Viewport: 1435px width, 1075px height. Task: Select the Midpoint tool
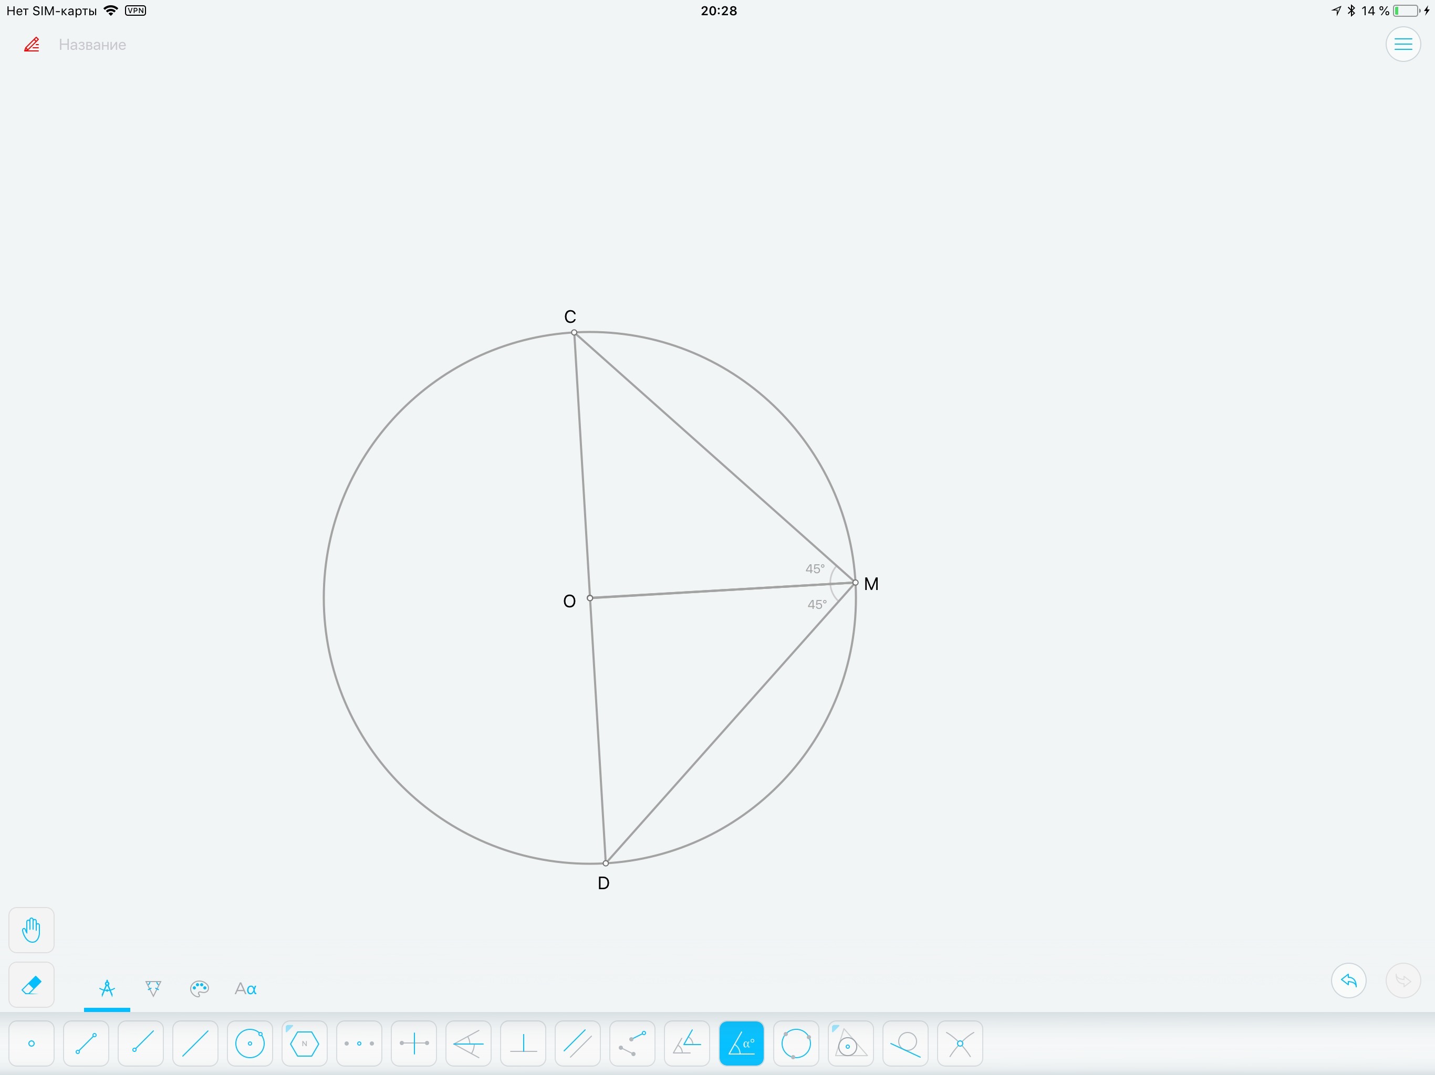(x=359, y=1043)
